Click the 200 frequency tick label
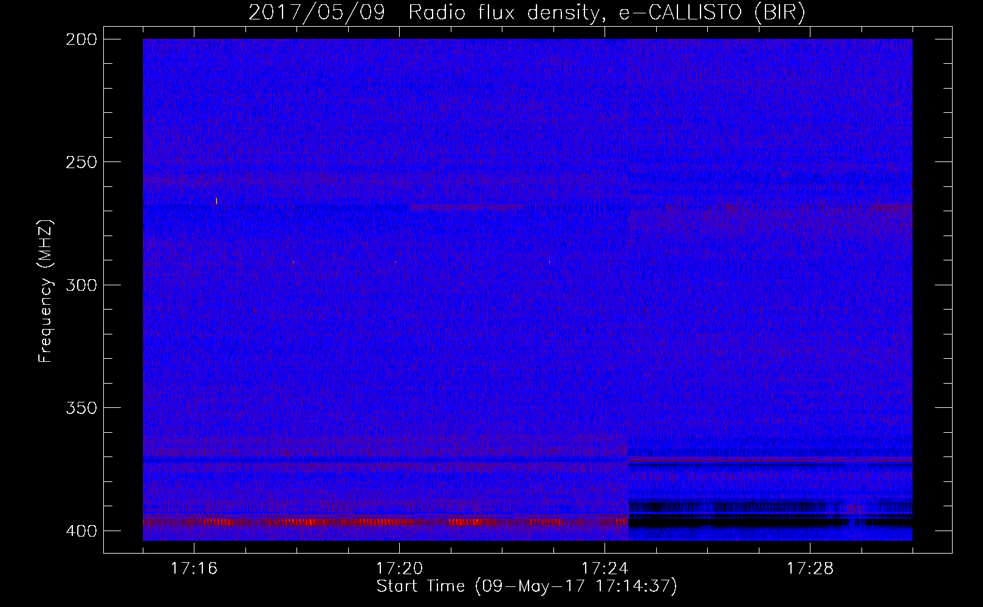 81,39
